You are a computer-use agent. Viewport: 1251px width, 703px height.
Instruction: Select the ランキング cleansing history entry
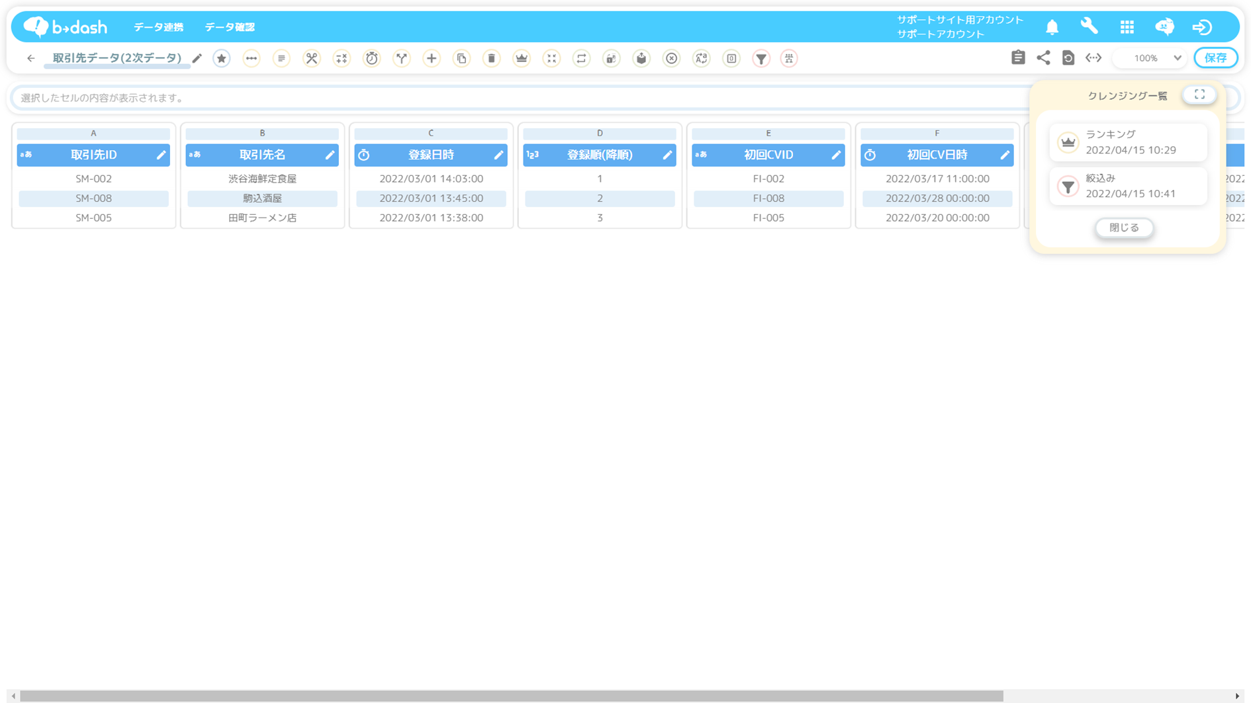coord(1128,142)
